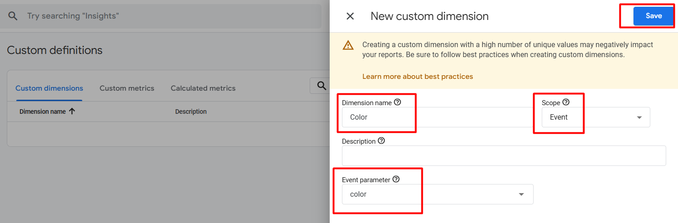The image size is (678, 223).
Task: Click the table search icon beside Calculated metrics
Action: 322,86
